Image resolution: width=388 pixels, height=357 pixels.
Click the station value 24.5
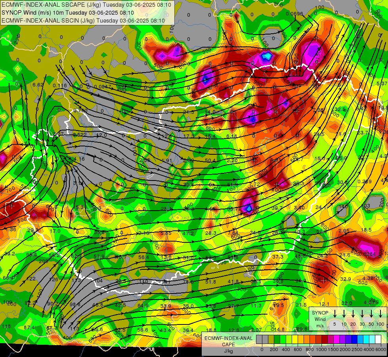(x=319, y=134)
